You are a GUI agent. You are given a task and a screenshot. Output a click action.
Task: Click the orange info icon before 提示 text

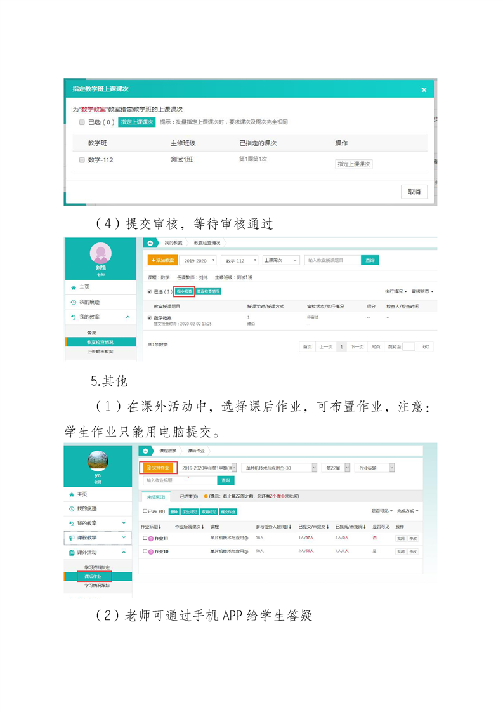pos(204,496)
